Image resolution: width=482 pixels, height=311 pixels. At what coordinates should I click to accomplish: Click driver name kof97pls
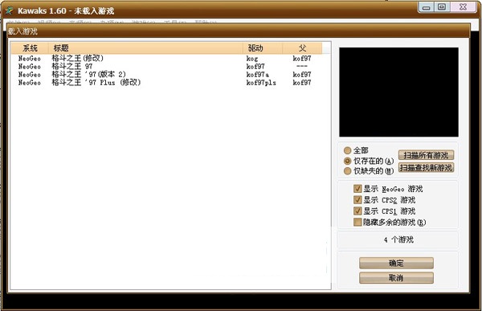click(261, 83)
